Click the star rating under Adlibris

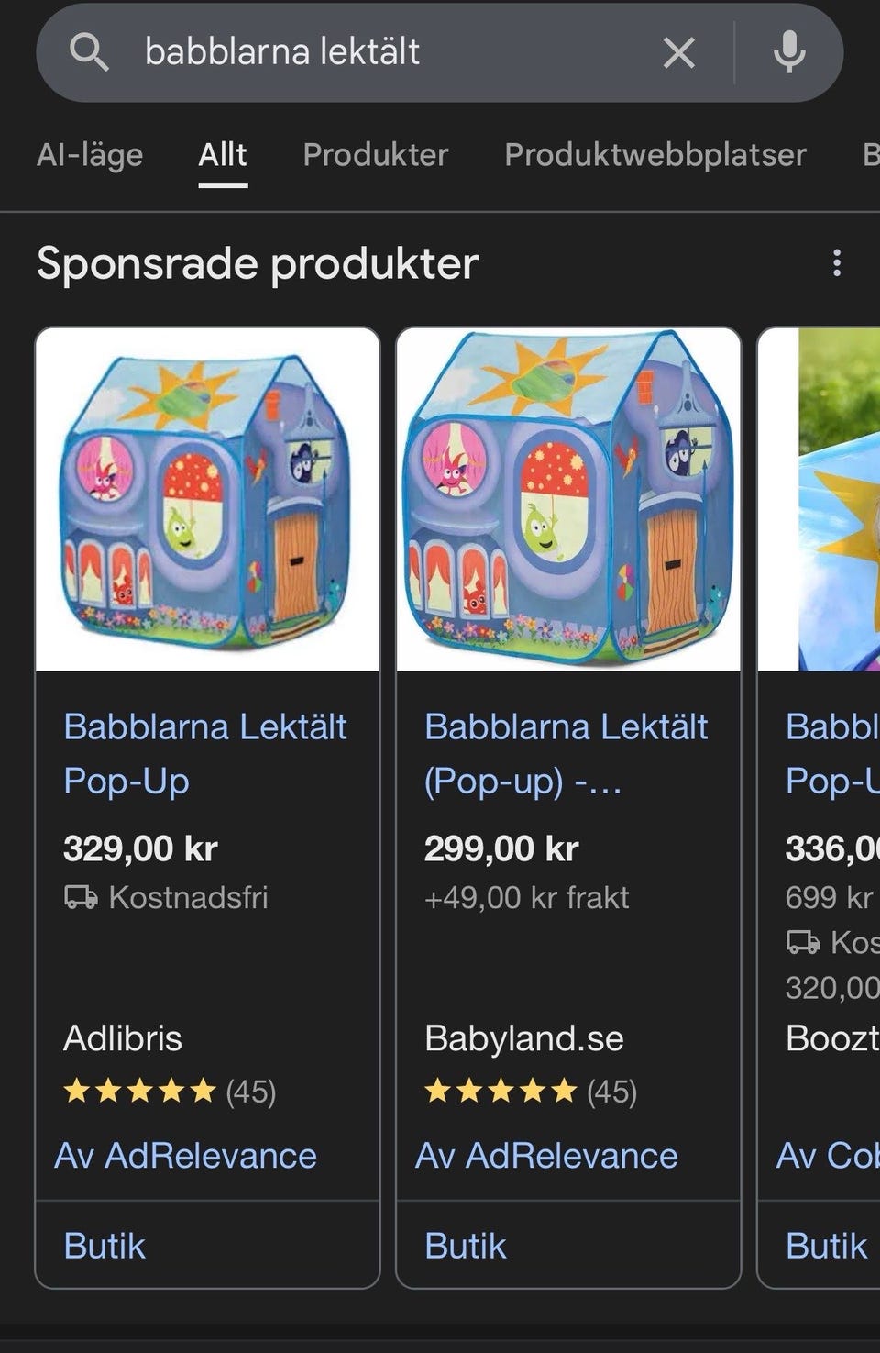pos(139,1092)
